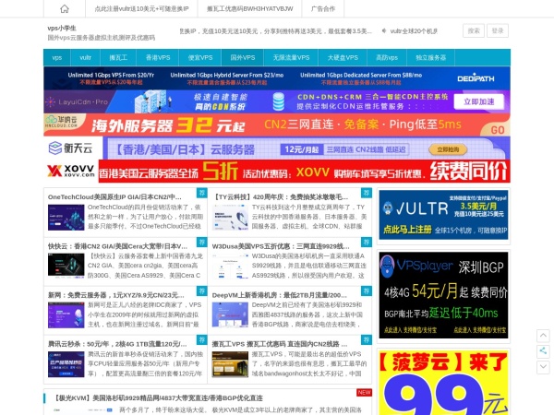Select the 高防vps tab
Image resolution: width=554 pixels, height=415 pixels.
(387, 57)
